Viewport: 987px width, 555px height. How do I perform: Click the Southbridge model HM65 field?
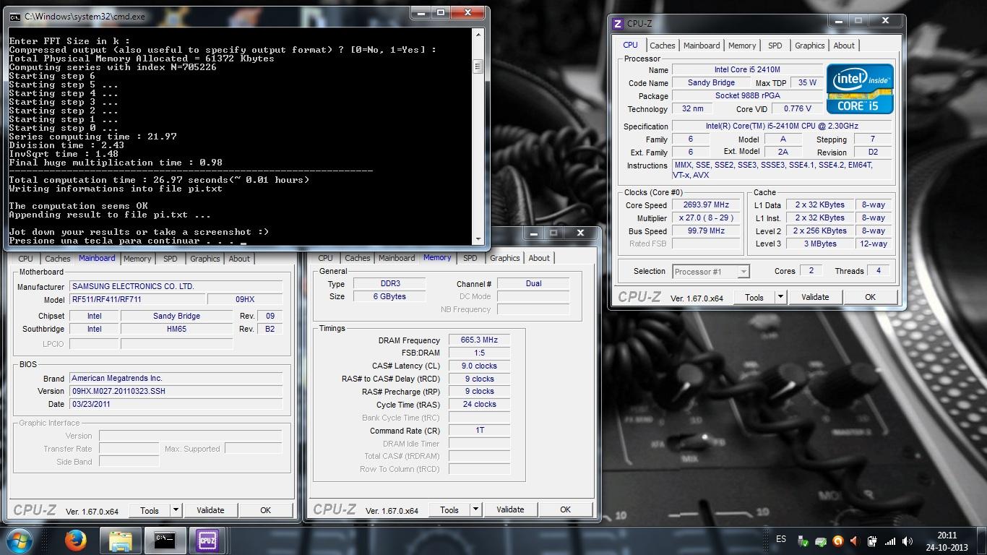click(x=176, y=329)
